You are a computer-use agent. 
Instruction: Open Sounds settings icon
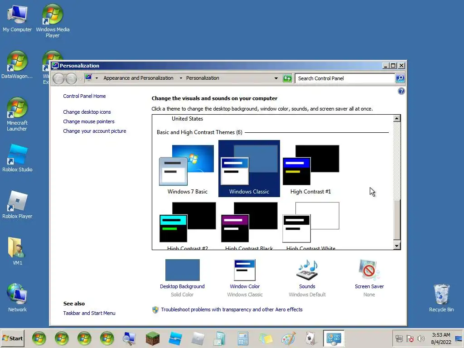click(x=307, y=270)
